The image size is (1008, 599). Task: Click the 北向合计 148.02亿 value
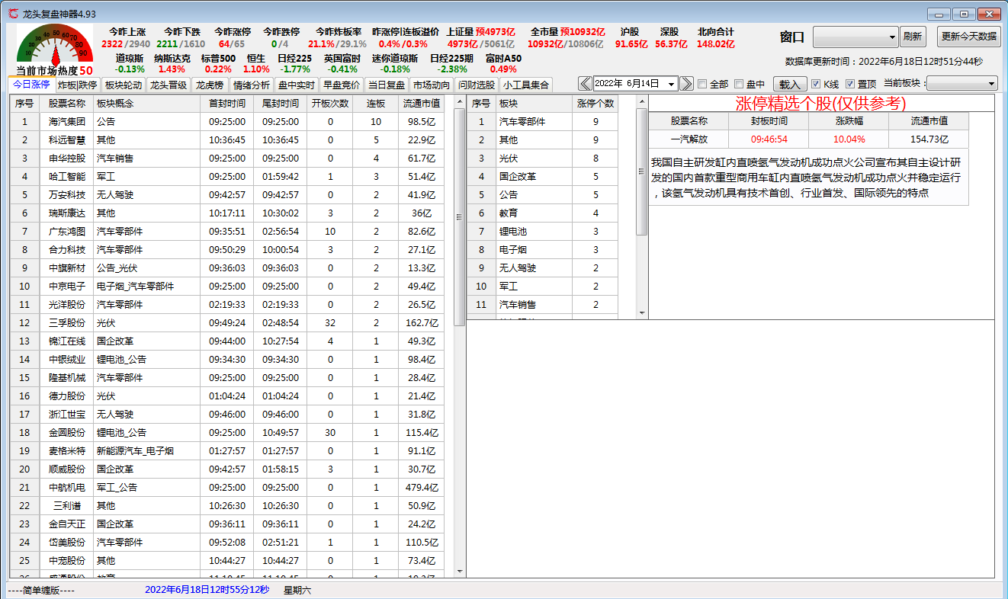coord(716,44)
